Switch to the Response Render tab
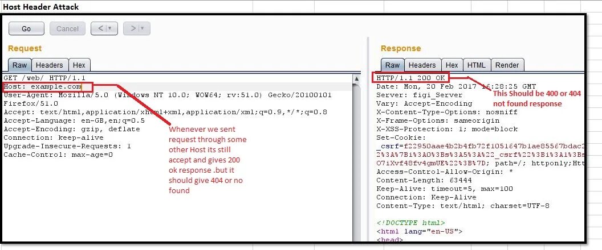The height and width of the screenshot is (250, 602). click(x=507, y=65)
